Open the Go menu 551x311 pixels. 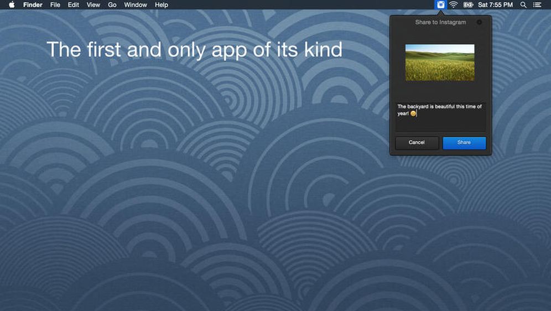(x=112, y=4)
